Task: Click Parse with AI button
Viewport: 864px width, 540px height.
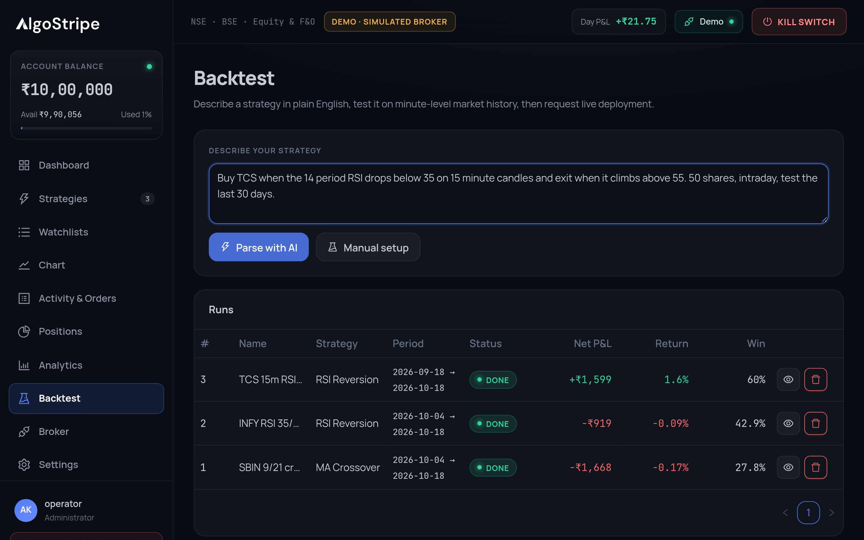Action: click(x=259, y=247)
